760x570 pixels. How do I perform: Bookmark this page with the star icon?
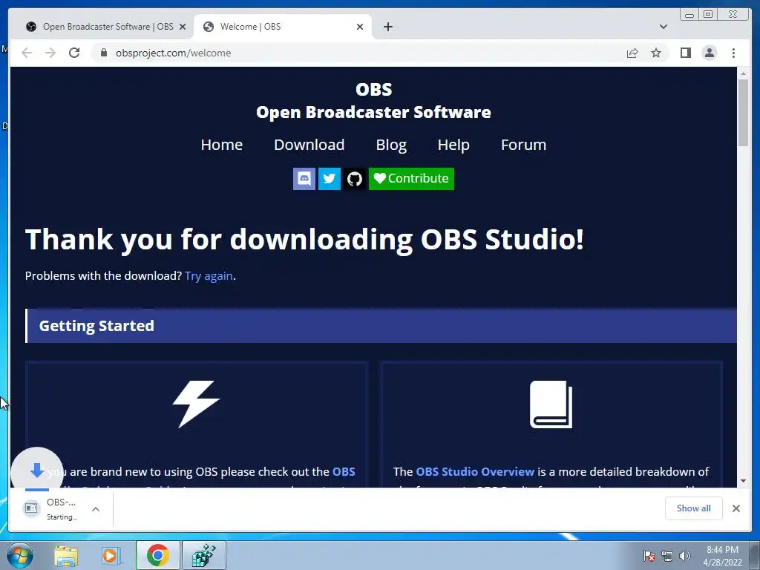pyautogui.click(x=656, y=53)
